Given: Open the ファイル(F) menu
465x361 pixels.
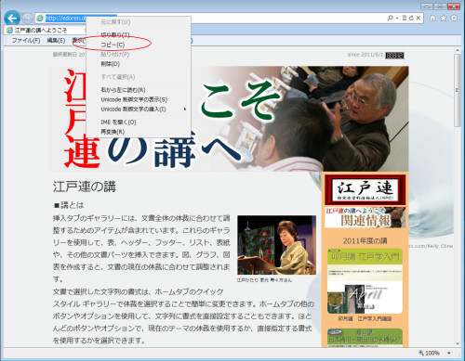Looking at the screenshot, I should pyautogui.click(x=26, y=40).
